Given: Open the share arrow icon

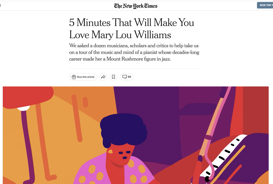Looking at the screenshot, I should [103, 77].
